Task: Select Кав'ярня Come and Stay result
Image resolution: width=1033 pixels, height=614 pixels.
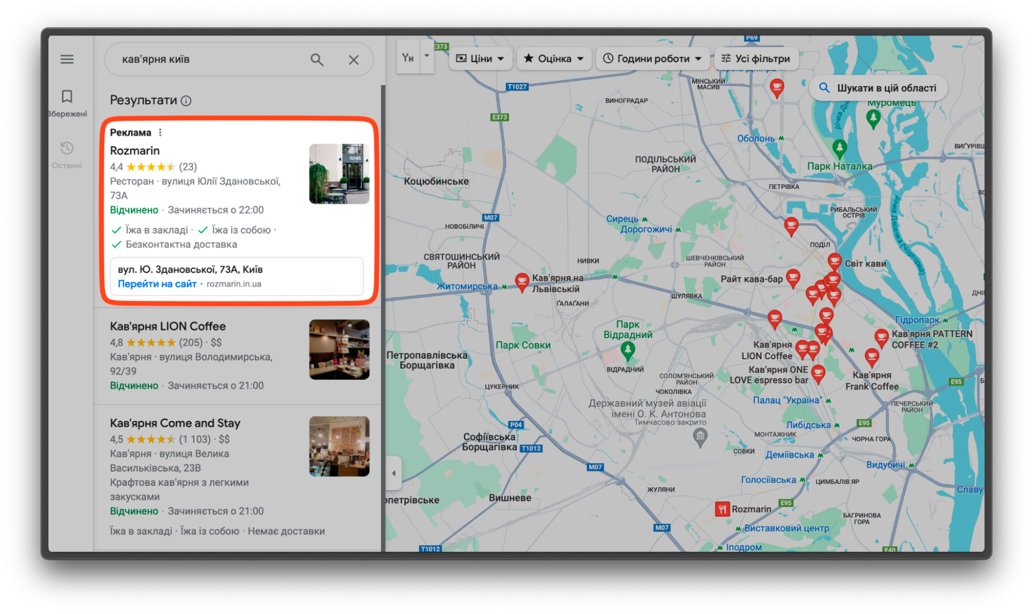Action: 175,423
